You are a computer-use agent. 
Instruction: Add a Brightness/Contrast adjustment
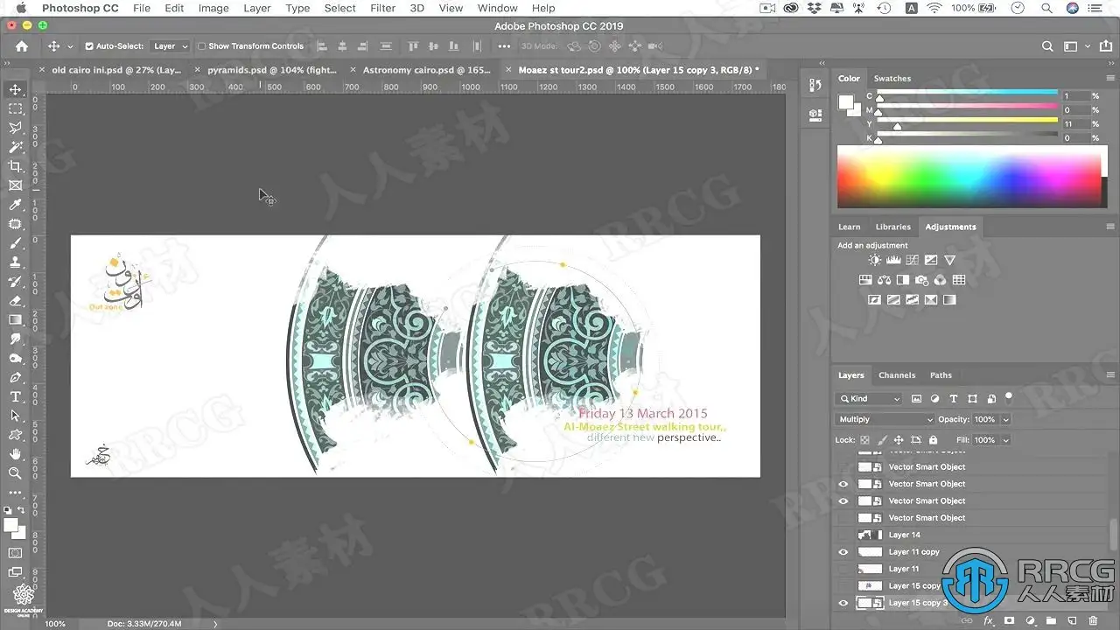pos(875,260)
